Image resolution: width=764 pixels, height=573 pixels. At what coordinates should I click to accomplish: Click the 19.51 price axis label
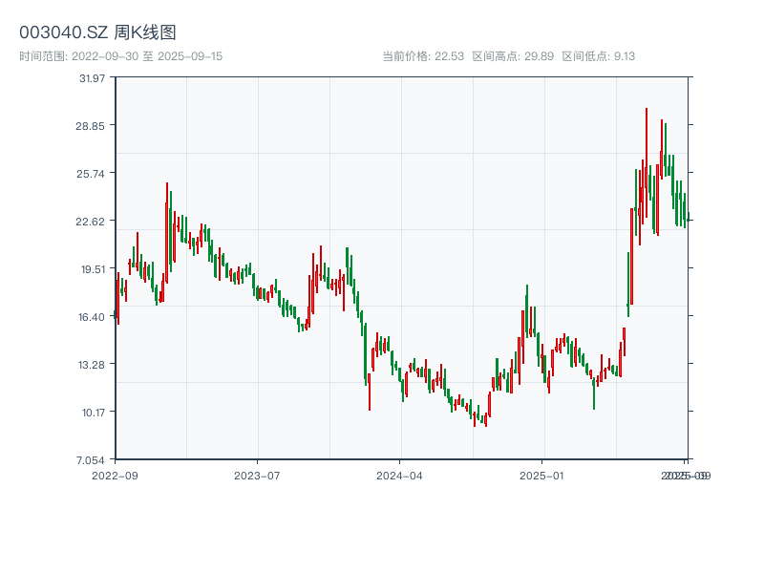pos(94,268)
